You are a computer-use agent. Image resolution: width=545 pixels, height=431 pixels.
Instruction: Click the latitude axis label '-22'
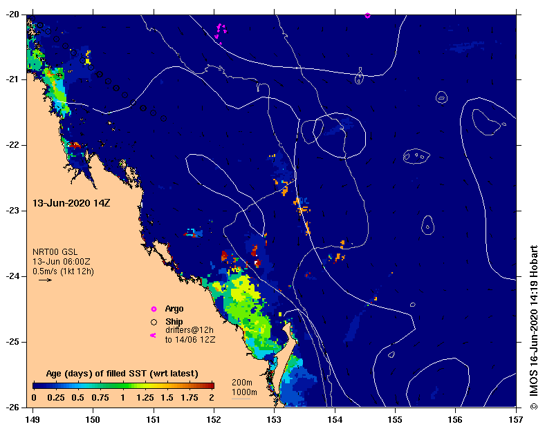click(x=11, y=145)
